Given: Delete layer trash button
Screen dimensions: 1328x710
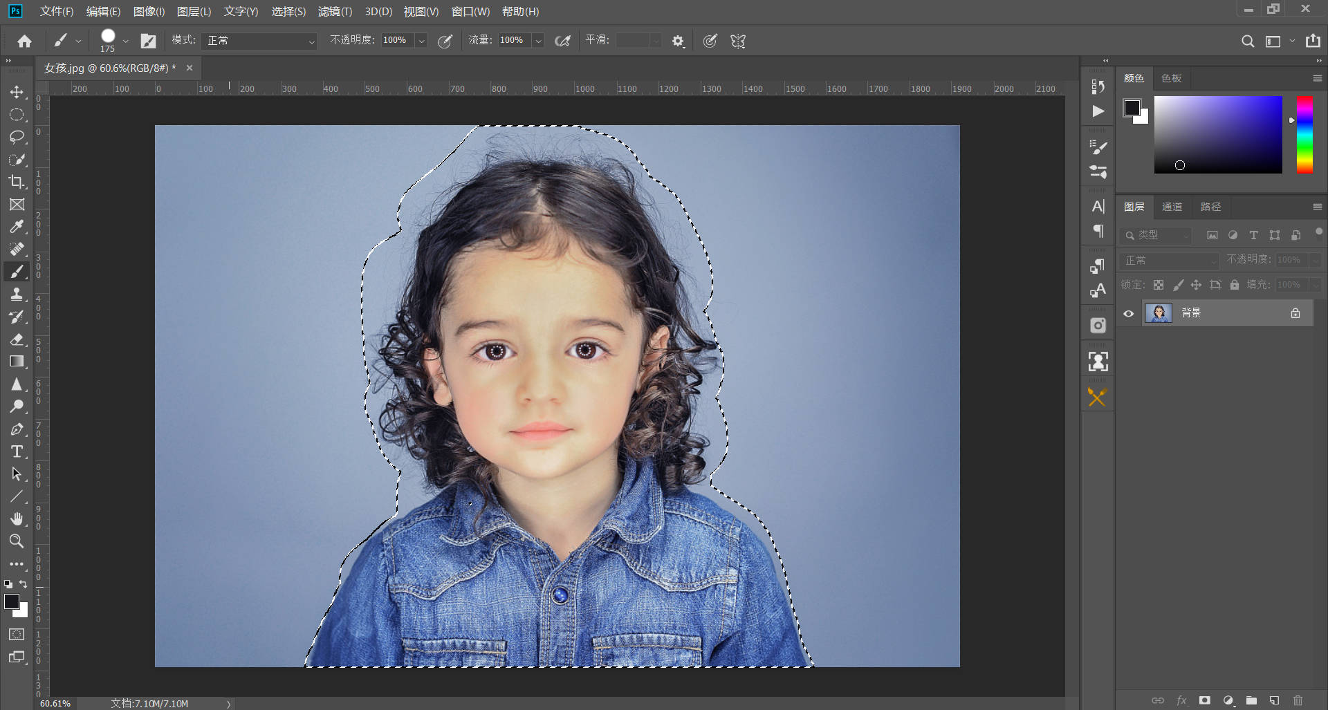Looking at the screenshot, I should point(1298,700).
